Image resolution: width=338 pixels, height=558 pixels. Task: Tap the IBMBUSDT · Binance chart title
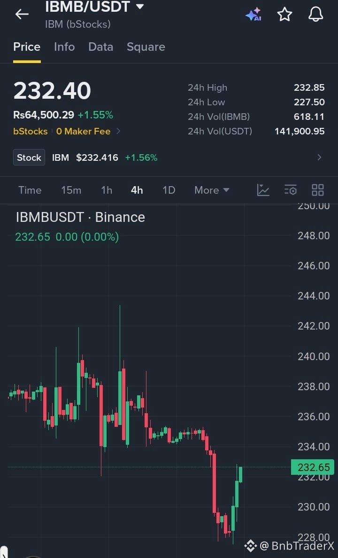tap(80, 217)
